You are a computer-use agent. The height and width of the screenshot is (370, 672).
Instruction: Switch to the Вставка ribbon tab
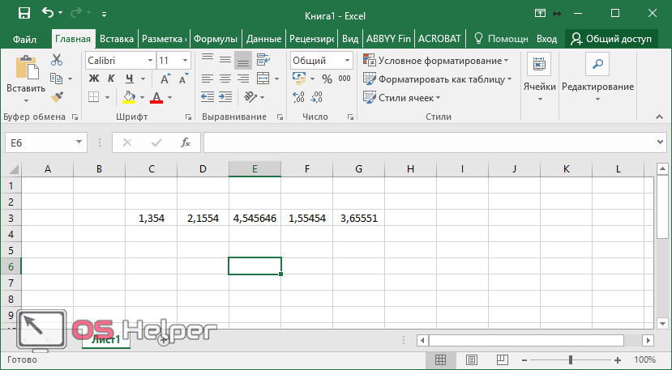click(117, 38)
